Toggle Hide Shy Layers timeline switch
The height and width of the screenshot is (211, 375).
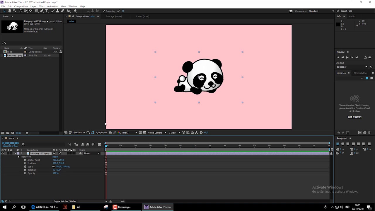tap(83, 144)
